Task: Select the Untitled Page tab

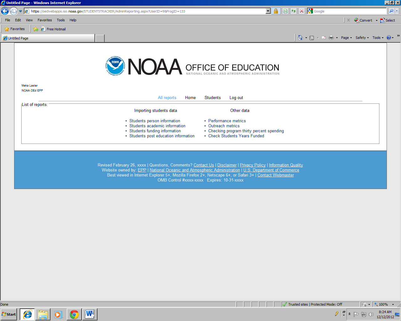Action: click(48, 38)
